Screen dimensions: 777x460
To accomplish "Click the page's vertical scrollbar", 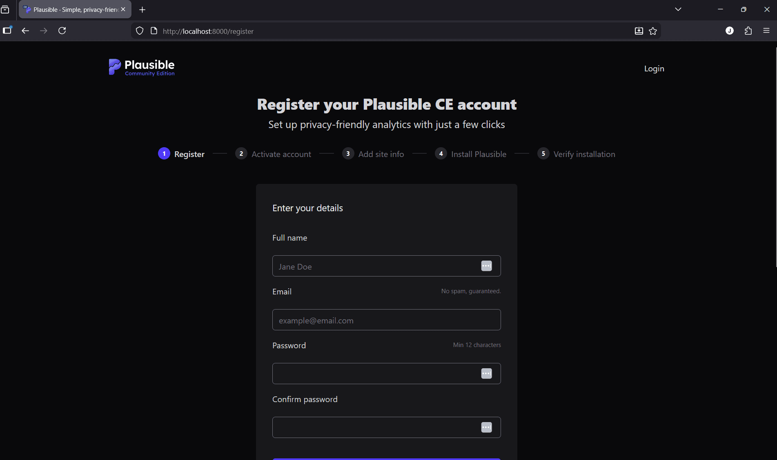I will [775, 163].
